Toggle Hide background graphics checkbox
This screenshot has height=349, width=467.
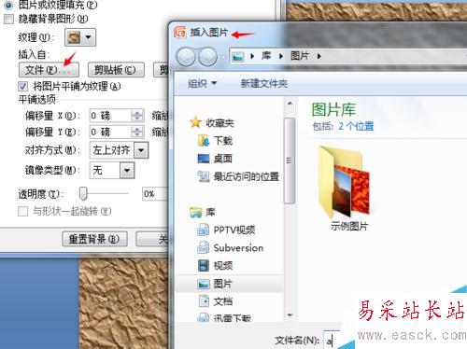tap(8, 20)
